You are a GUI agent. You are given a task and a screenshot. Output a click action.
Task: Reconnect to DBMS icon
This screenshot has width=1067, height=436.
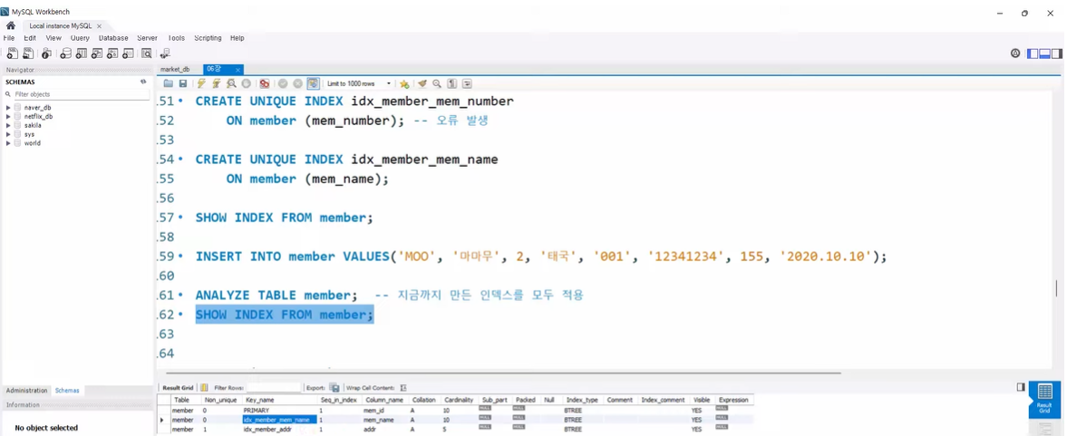165,53
